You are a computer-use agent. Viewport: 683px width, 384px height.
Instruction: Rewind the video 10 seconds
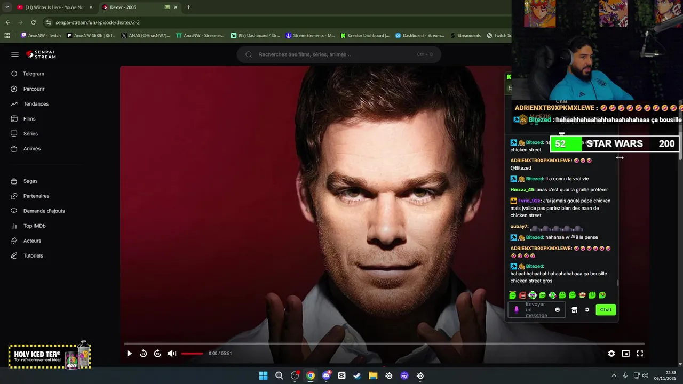click(x=143, y=354)
